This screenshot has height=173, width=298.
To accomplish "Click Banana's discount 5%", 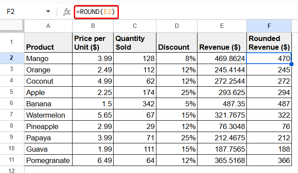I will tap(177, 103).
